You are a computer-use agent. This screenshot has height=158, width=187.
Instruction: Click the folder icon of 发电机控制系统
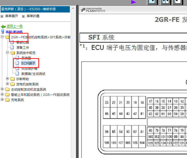[12, 84]
